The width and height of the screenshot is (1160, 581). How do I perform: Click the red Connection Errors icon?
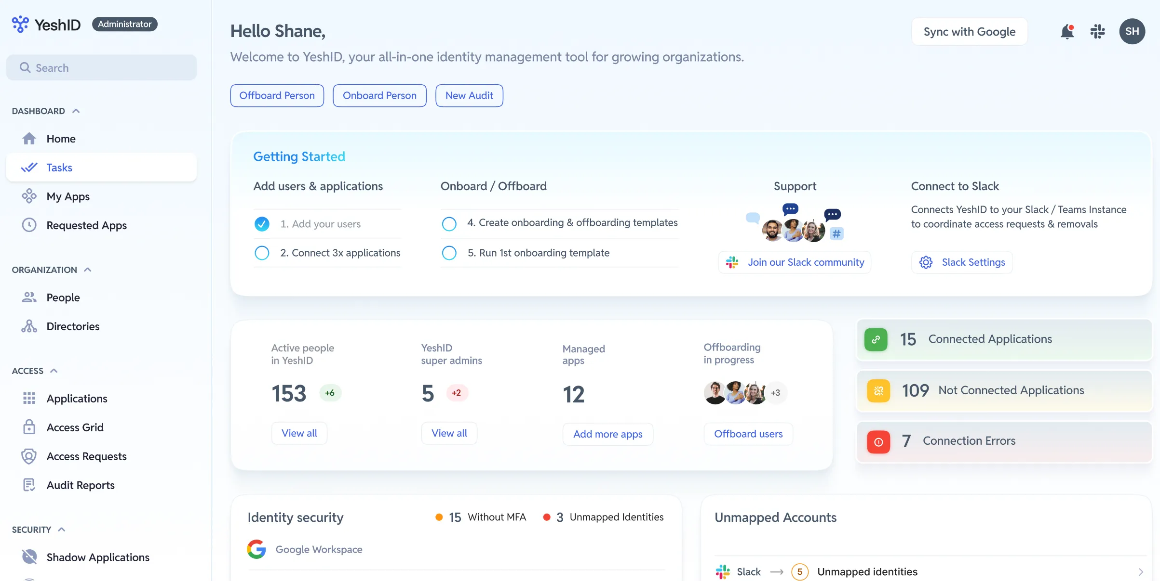[878, 441]
